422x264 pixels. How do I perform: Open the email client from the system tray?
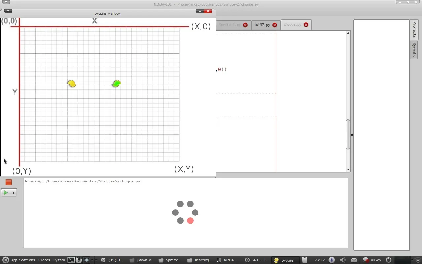[354, 260]
